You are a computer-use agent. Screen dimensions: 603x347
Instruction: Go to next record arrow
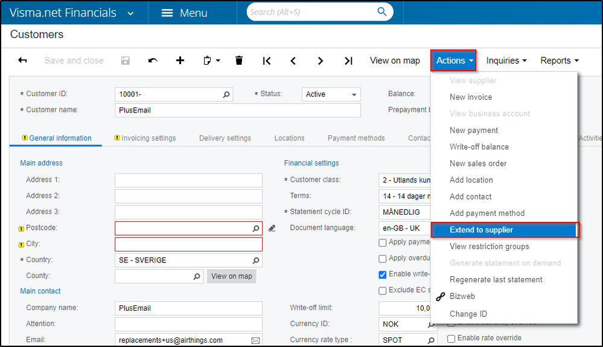point(321,60)
